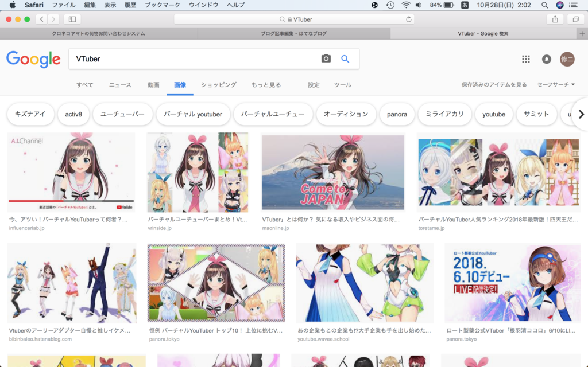Image resolution: width=588 pixels, height=367 pixels.
Task: Open Google notifications bell
Action: [x=546, y=58]
